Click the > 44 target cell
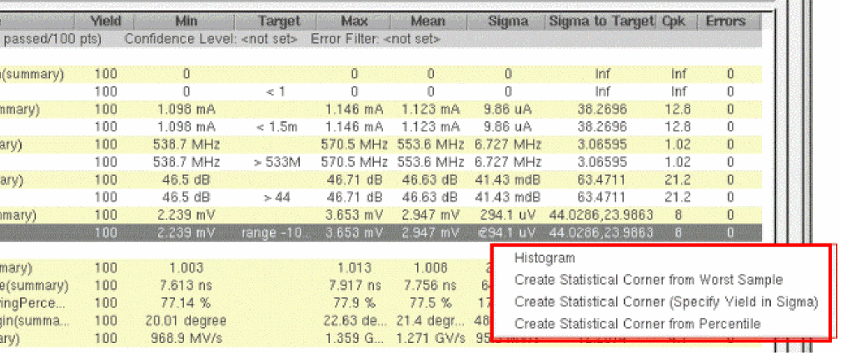Screen dimensions: 841x353 [x=276, y=198]
